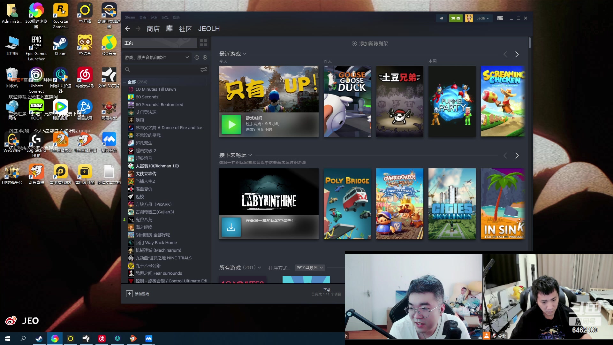Select 大富翁10(Richman 10) in game list
The height and width of the screenshot is (345, 613).
point(157,166)
